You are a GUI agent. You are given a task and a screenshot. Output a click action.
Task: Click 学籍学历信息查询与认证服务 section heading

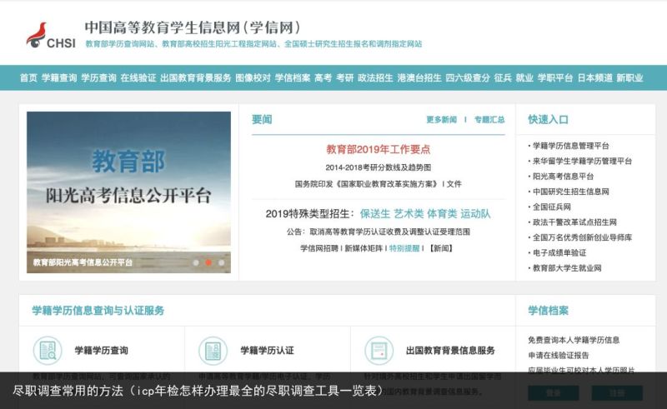click(98, 311)
